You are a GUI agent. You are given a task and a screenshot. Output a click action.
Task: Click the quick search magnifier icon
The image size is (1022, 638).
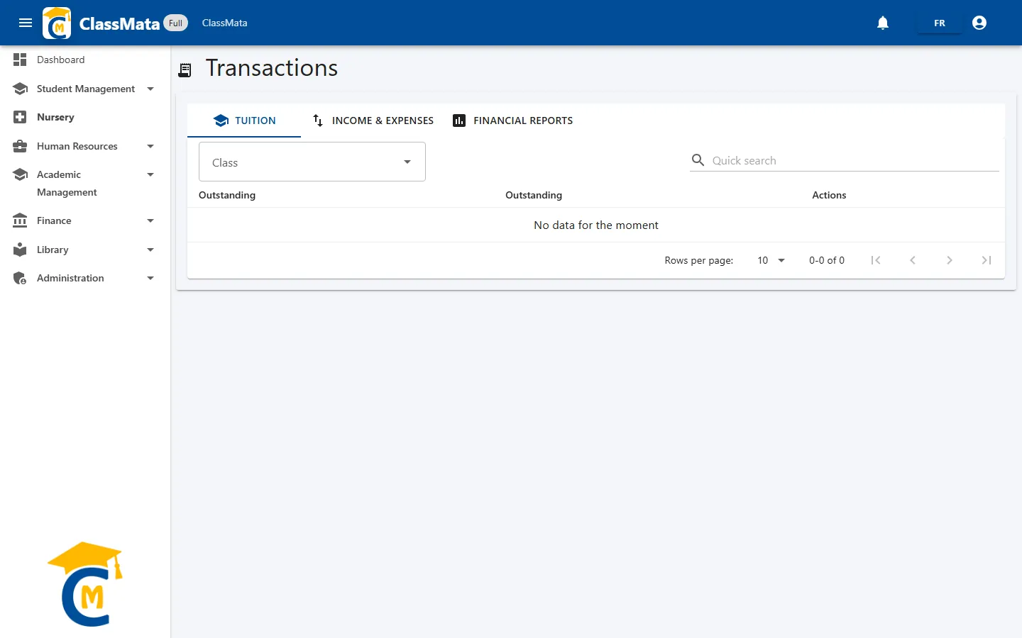point(698,160)
